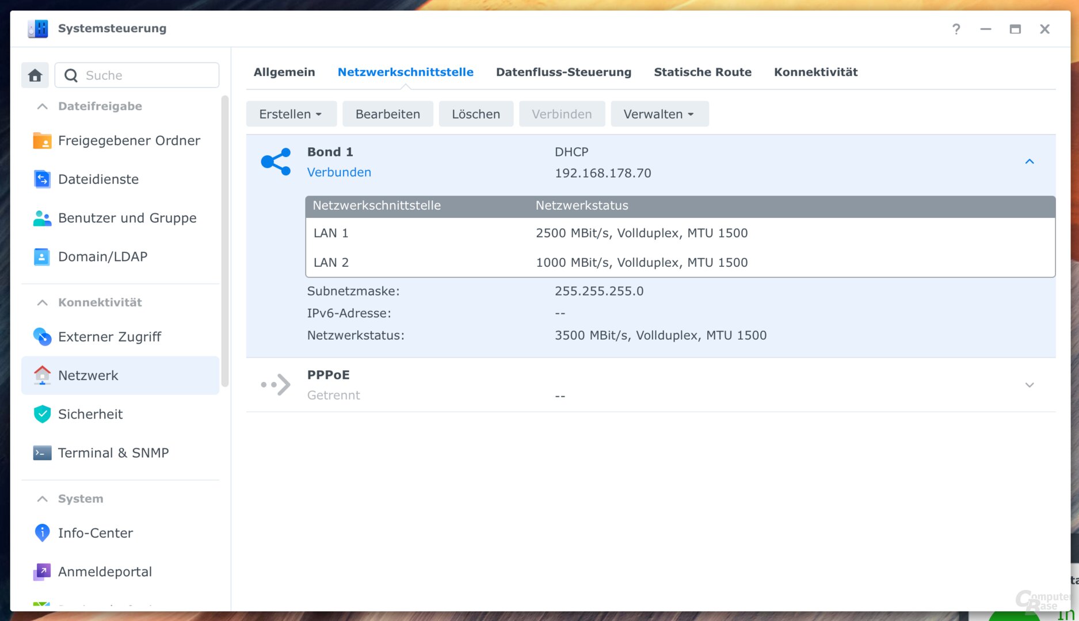Open Info-Center via its info icon
The image size is (1079, 621).
point(42,532)
